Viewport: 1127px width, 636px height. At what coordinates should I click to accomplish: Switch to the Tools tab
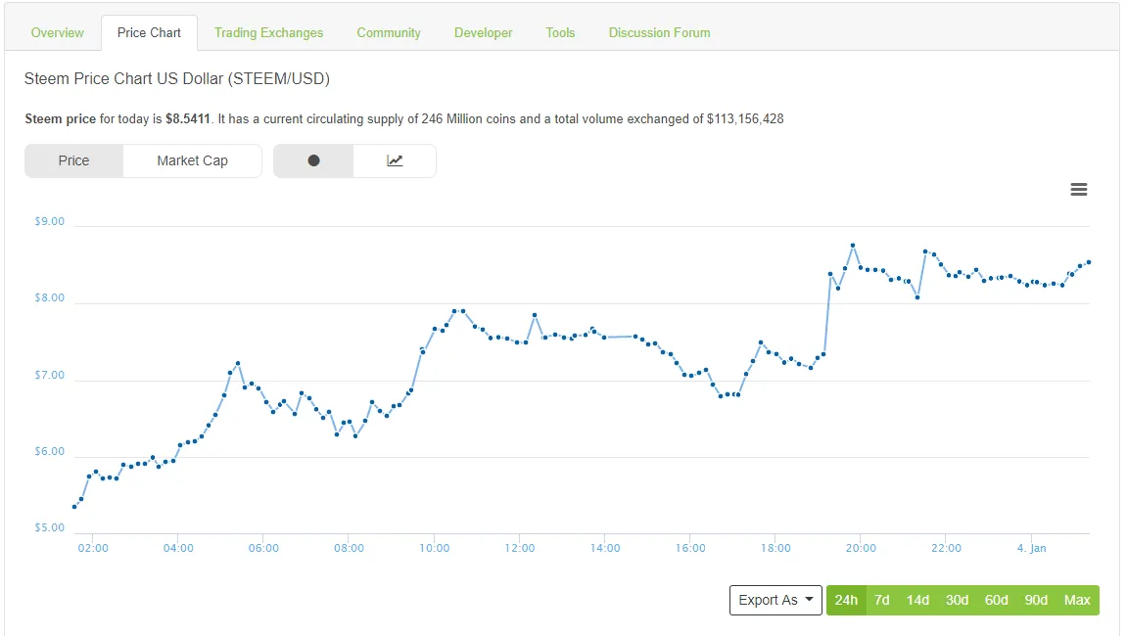560,33
